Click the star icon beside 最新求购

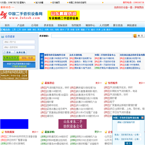pos(42,132)
